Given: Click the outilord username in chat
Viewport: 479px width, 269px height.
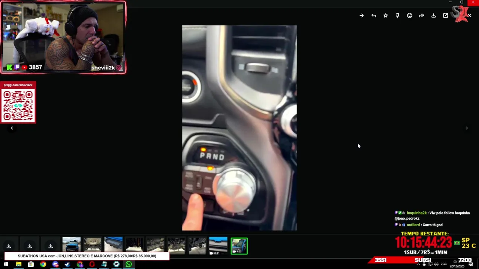Looking at the screenshot, I should point(413,225).
